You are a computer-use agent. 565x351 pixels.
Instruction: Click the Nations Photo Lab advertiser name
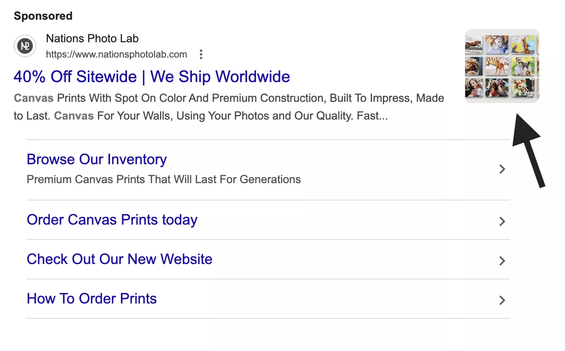tap(92, 38)
